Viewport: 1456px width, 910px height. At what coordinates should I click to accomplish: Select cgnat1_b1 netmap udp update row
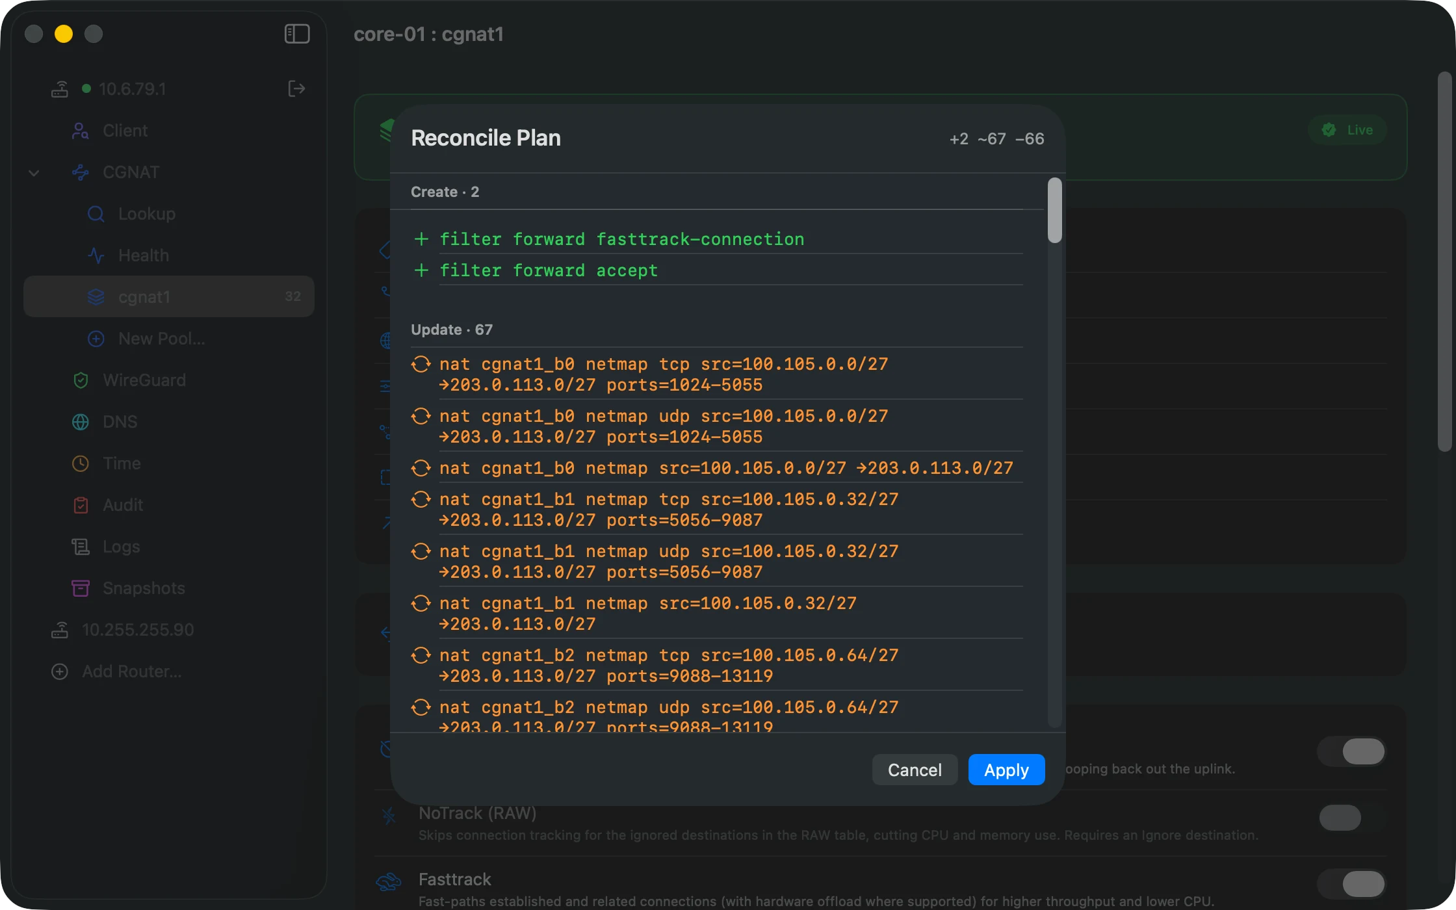click(x=718, y=562)
